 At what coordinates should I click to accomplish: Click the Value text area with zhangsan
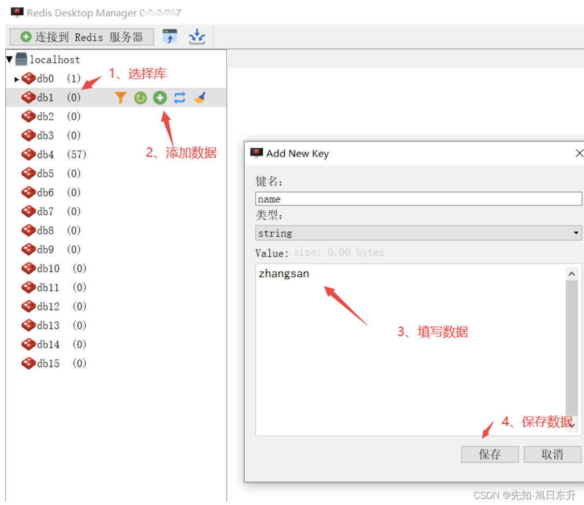411,349
